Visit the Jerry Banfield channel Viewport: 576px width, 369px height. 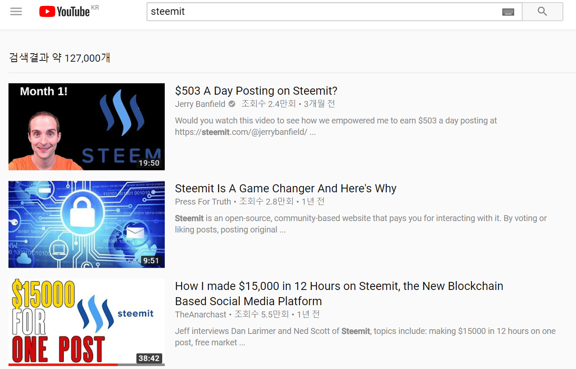[x=200, y=104]
